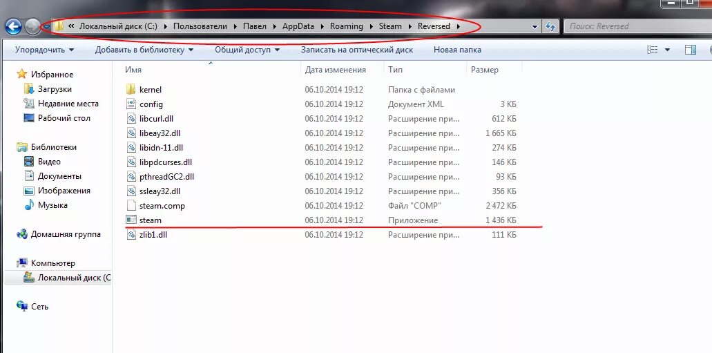This screenshot has height=353, width=712.
Task: Click the libcurl.dll file icon
Action: pos(131,119)
